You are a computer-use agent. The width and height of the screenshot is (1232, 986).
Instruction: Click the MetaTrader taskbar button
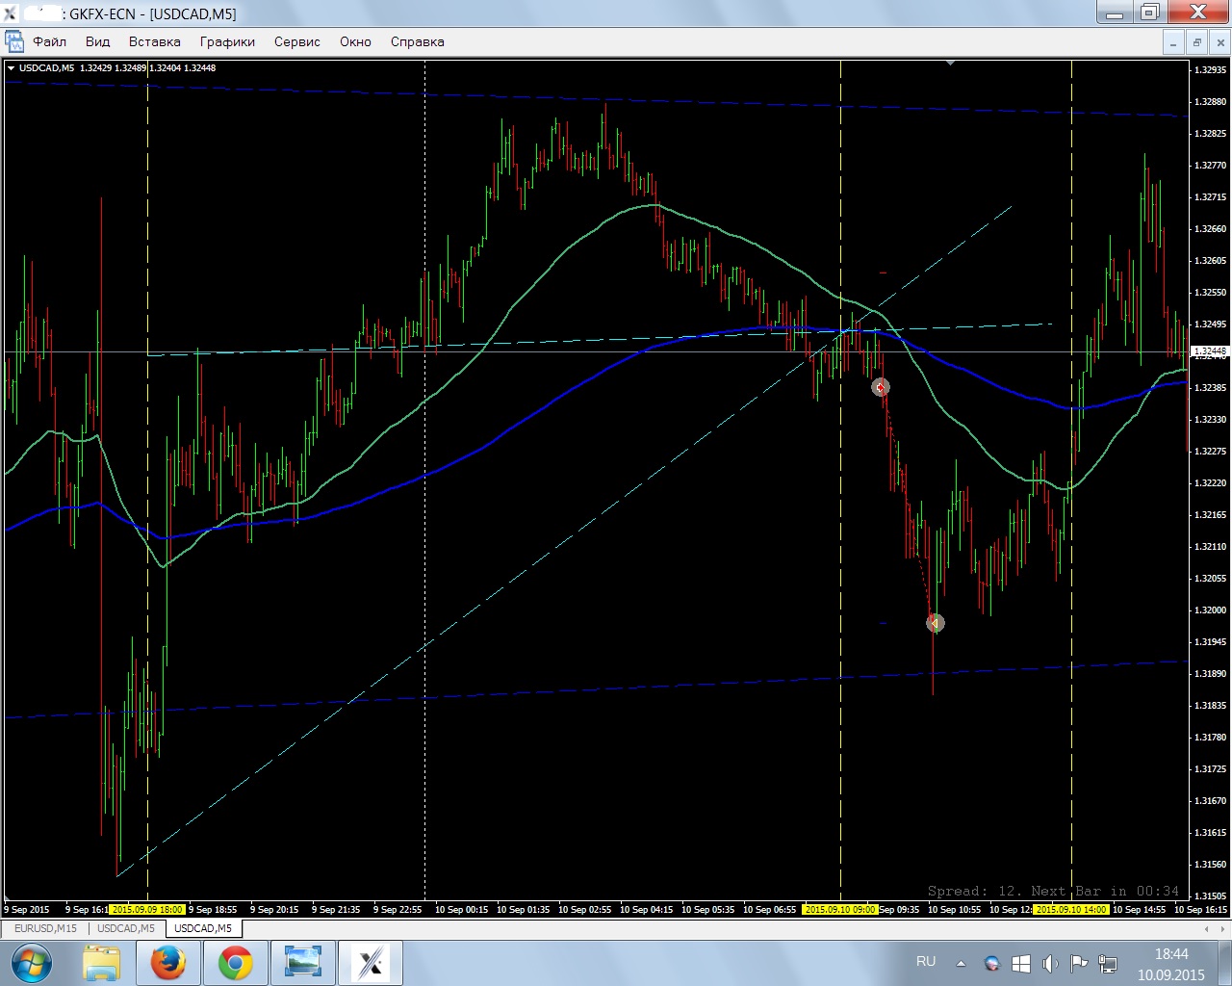[x=370, y=963]
